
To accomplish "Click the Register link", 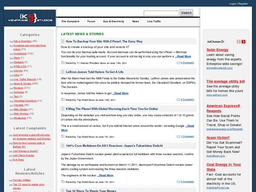I will point(243,4).
